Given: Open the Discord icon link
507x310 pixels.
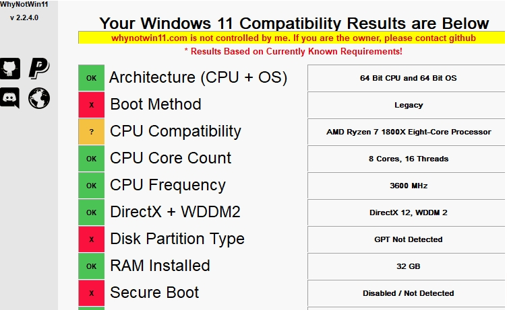Looking at the screenshot, I should click(x=10, y=98).
